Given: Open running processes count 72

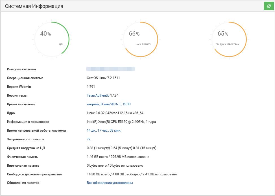Looking at the screenshot, I should point(89,139).
